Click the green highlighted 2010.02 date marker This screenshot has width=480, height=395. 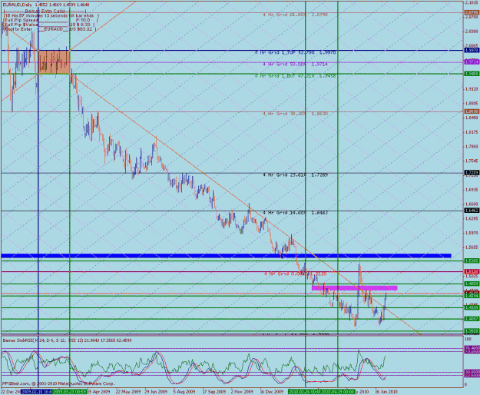click(x=305, y=392)
